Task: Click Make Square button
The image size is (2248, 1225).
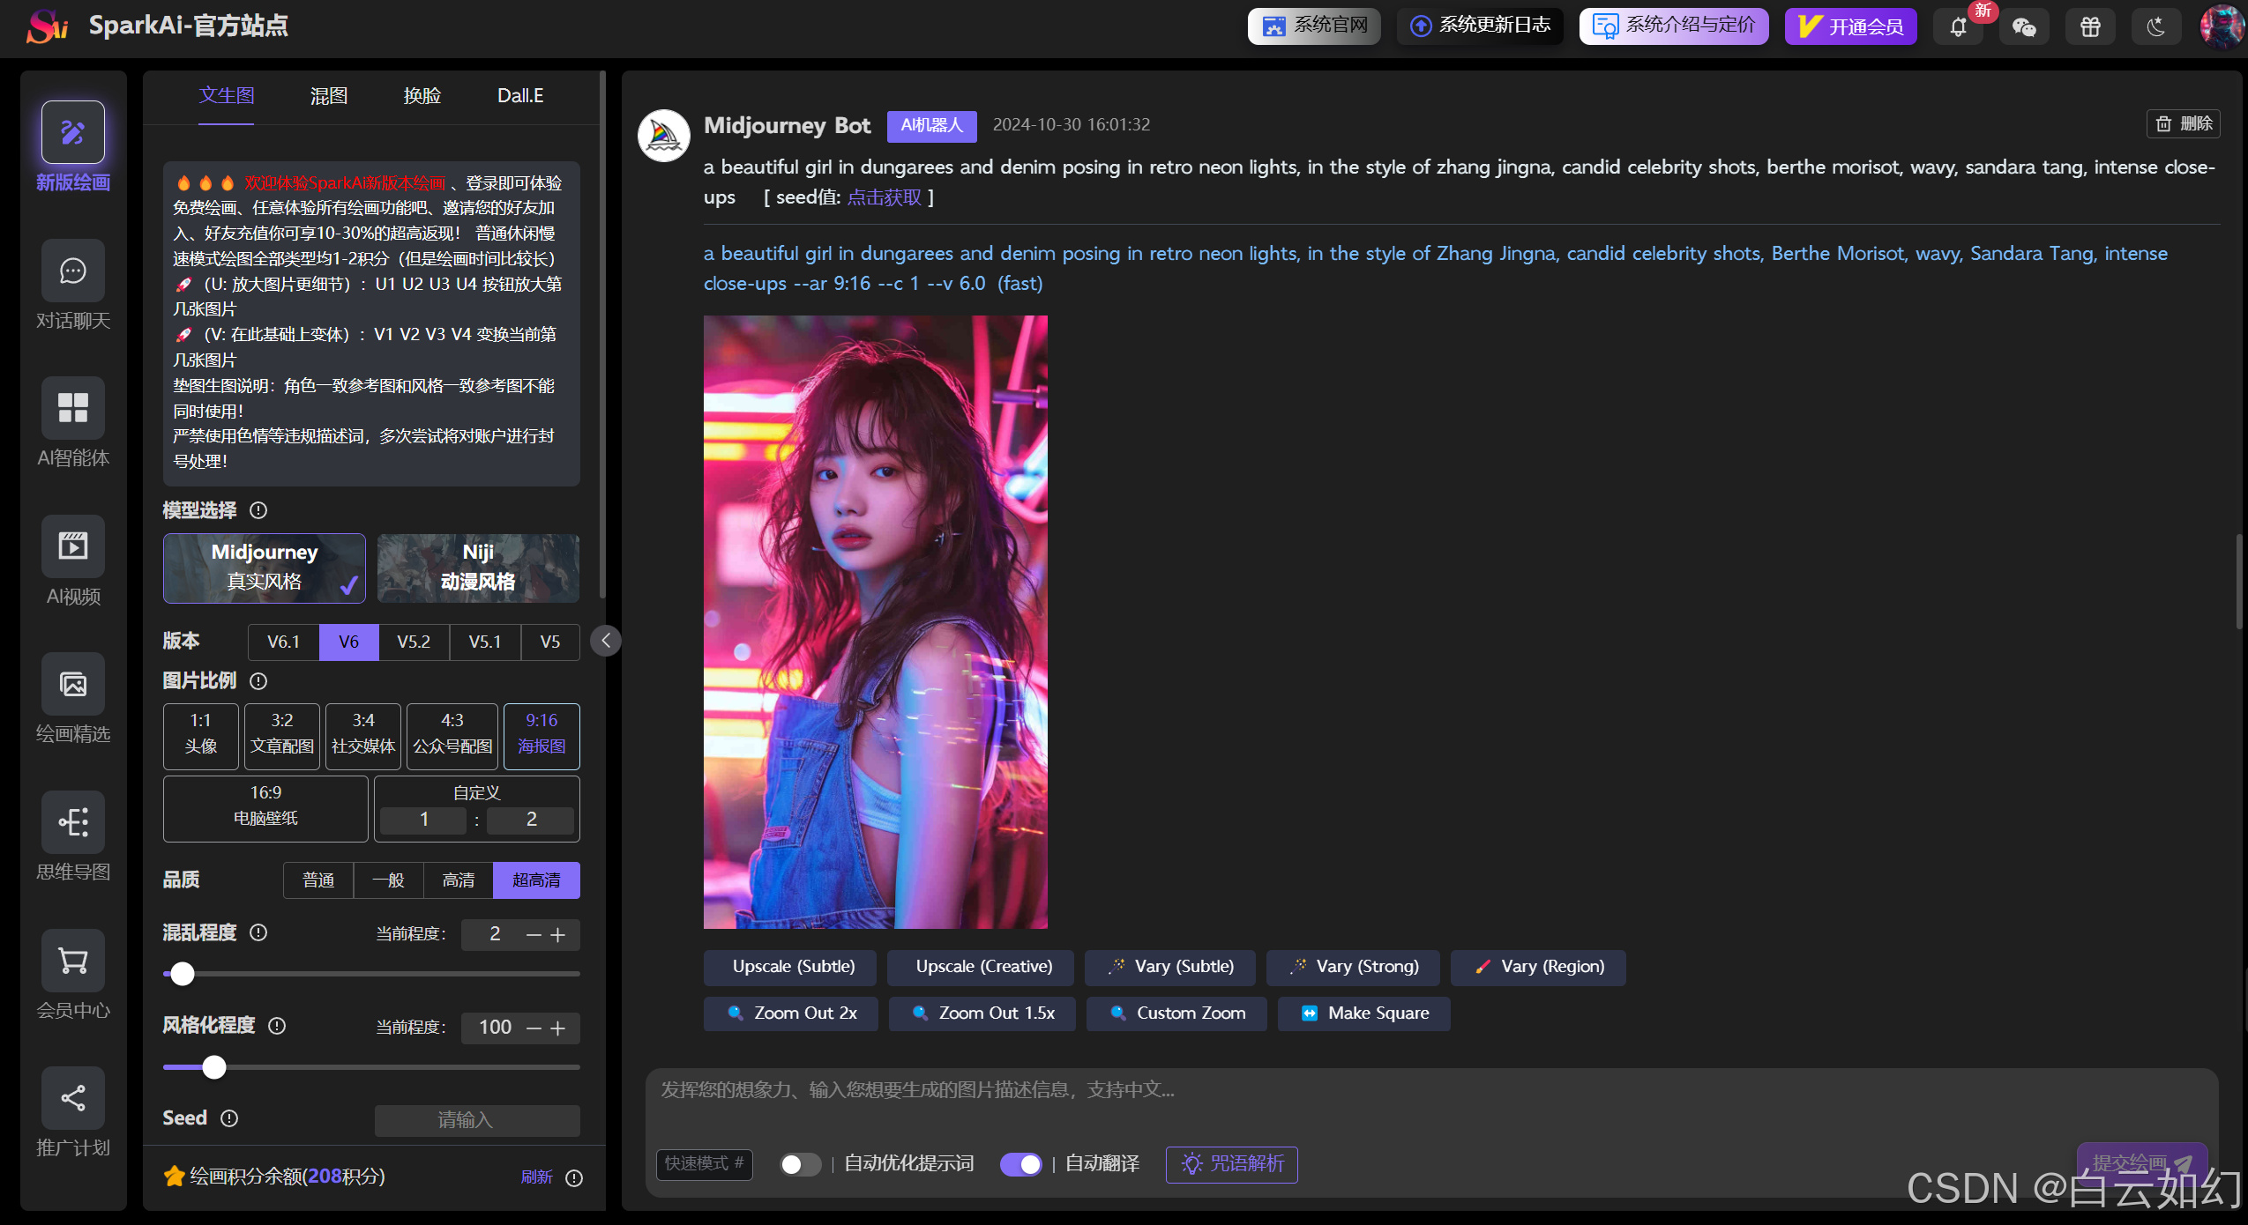Action: pyautogui.click(x=1364, y=1013)
